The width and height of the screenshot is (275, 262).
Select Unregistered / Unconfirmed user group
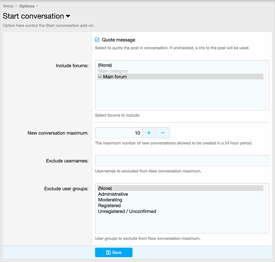[127, 211]
